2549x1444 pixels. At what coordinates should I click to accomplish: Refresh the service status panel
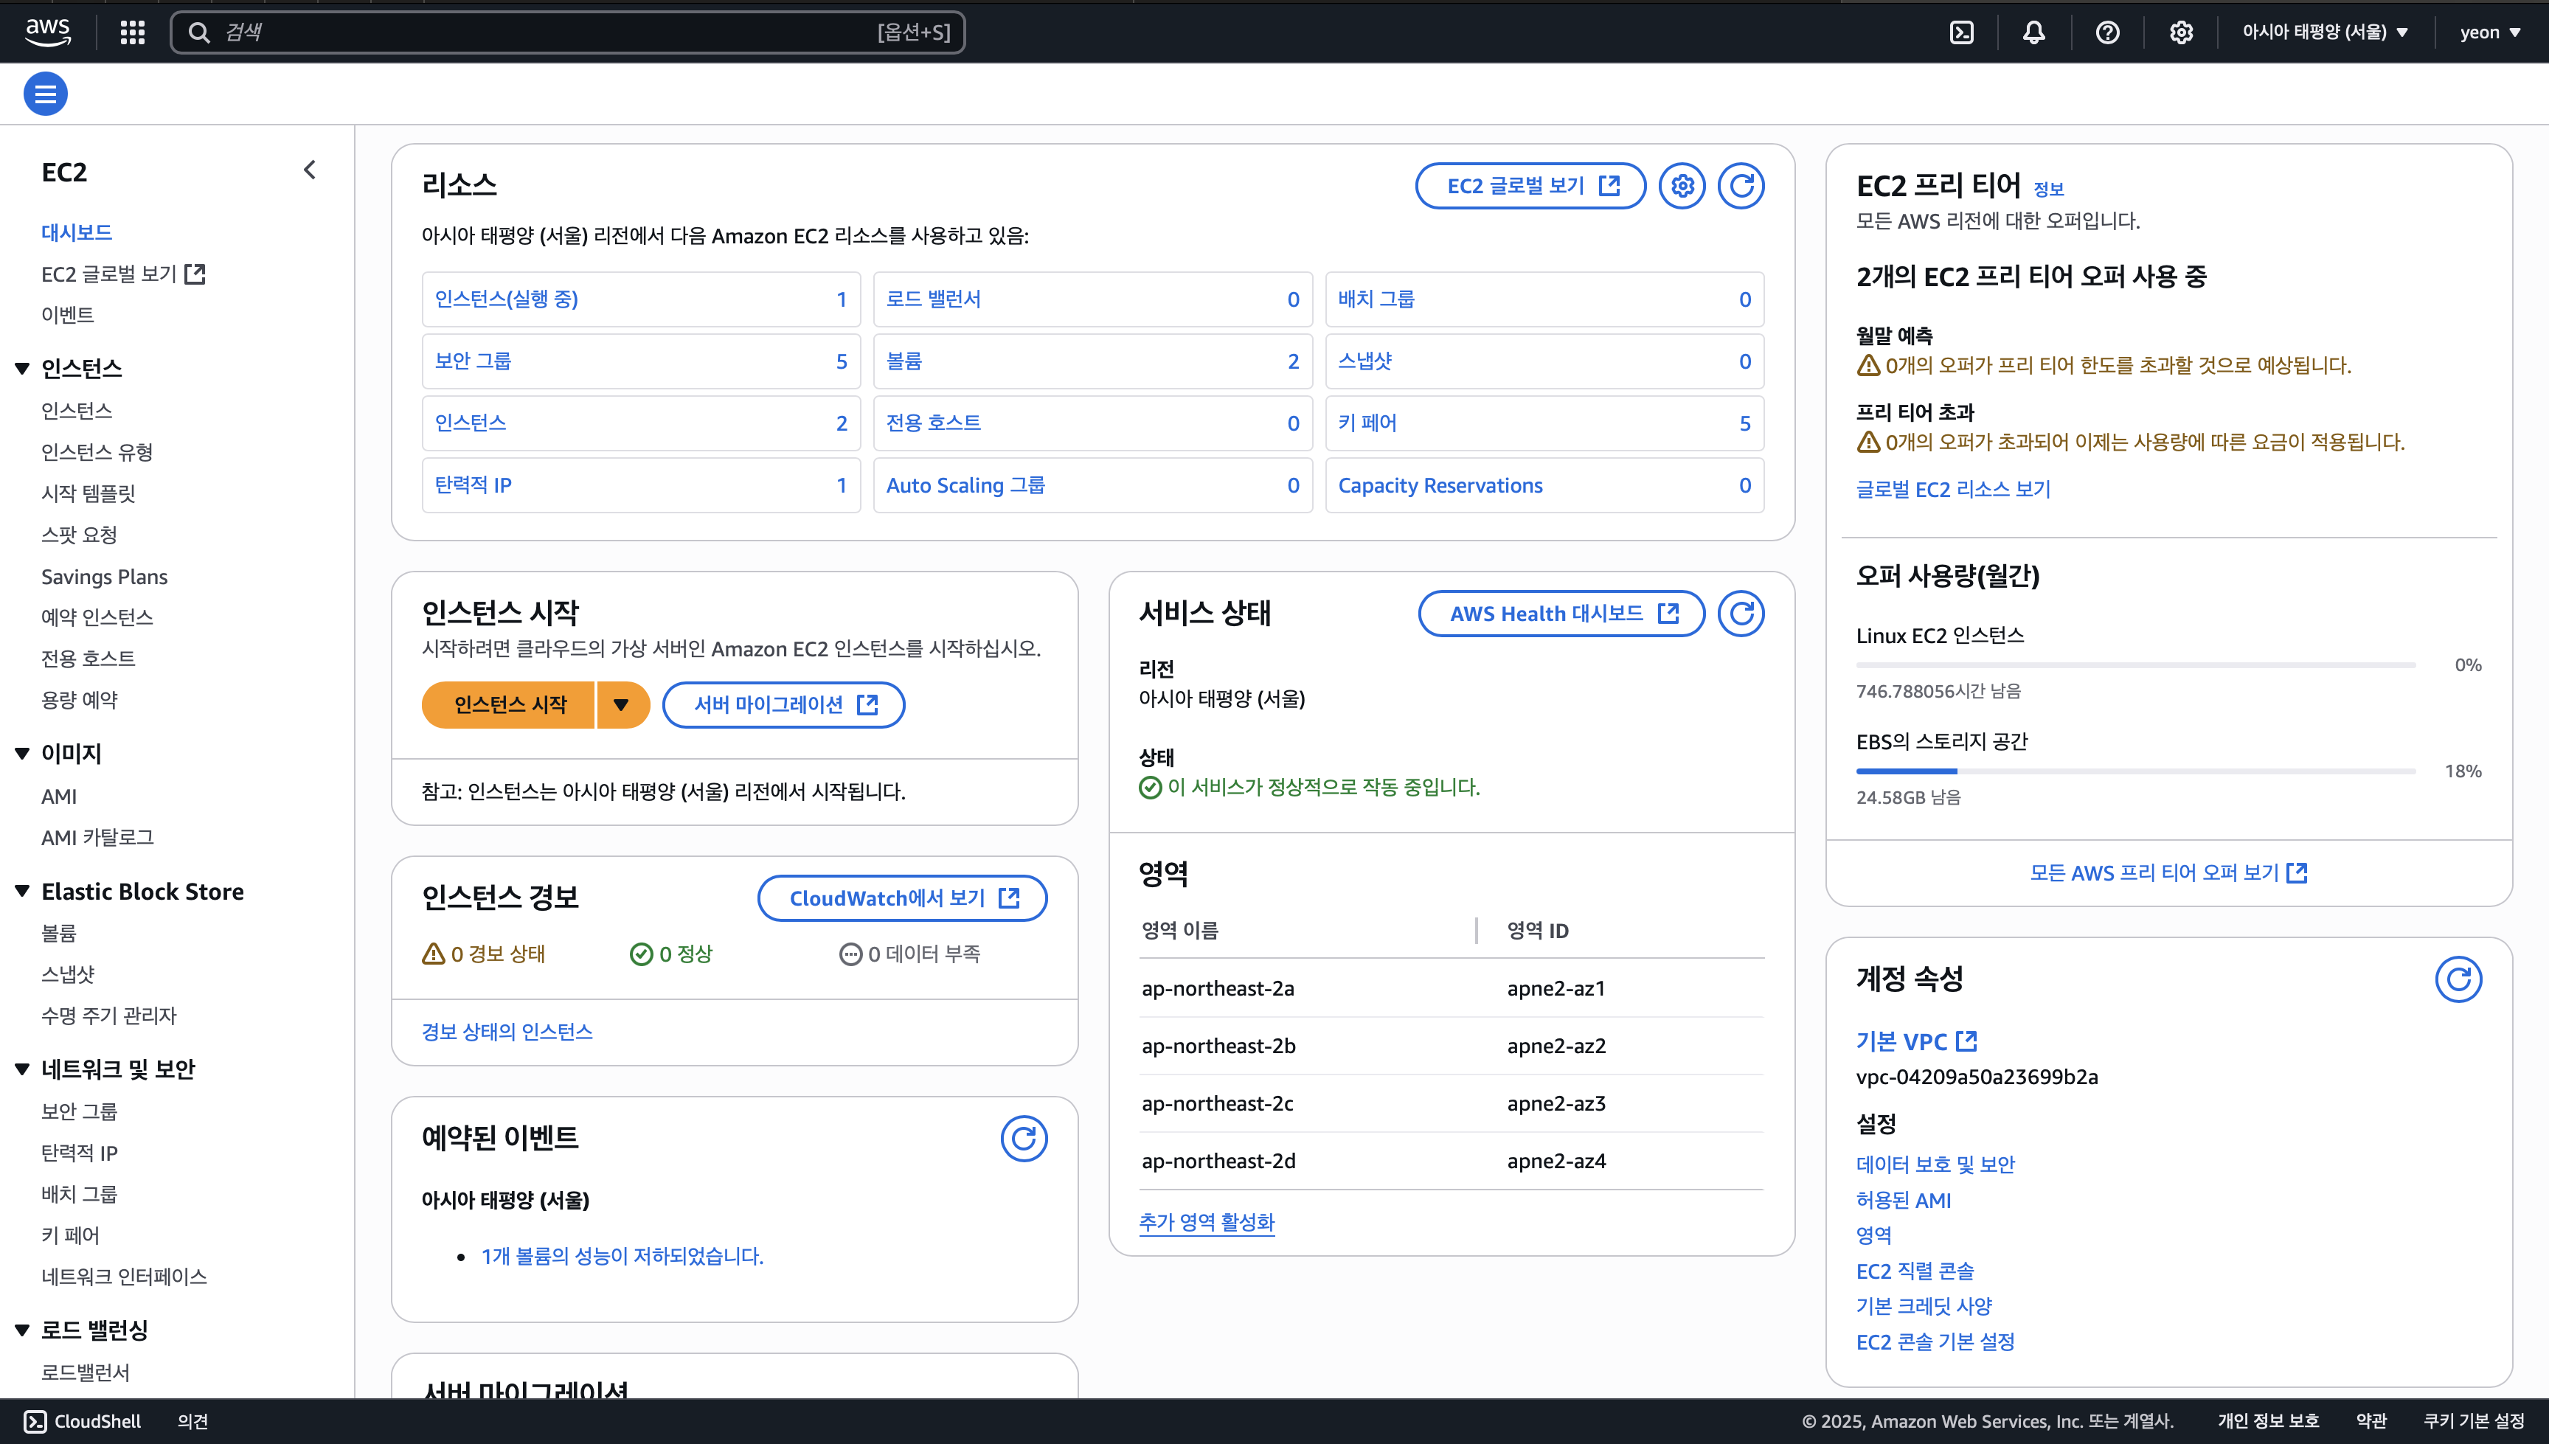[x=1741, y=614]
